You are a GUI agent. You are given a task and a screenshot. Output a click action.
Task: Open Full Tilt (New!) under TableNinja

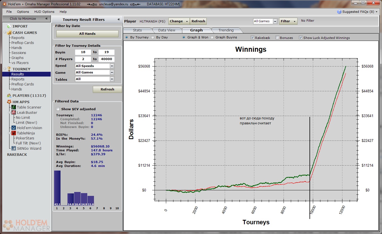28,143
